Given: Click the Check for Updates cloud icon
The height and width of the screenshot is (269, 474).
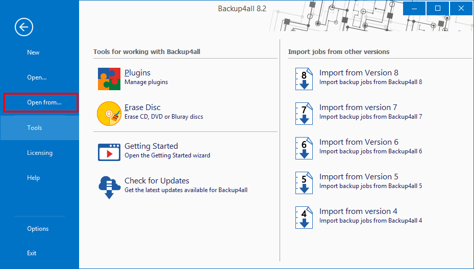Looking at the screenshot, I should (x=109, y=186).
